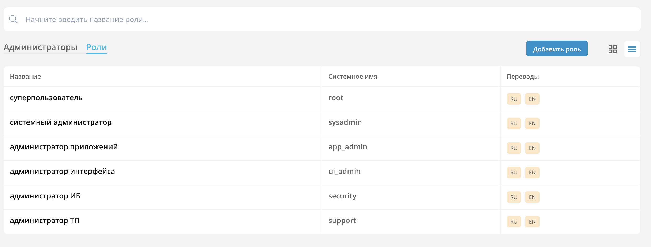Image resolution: width=651 pixels, height=247 pixels.
Task: Click the RU badge for root
Action: 514,99
